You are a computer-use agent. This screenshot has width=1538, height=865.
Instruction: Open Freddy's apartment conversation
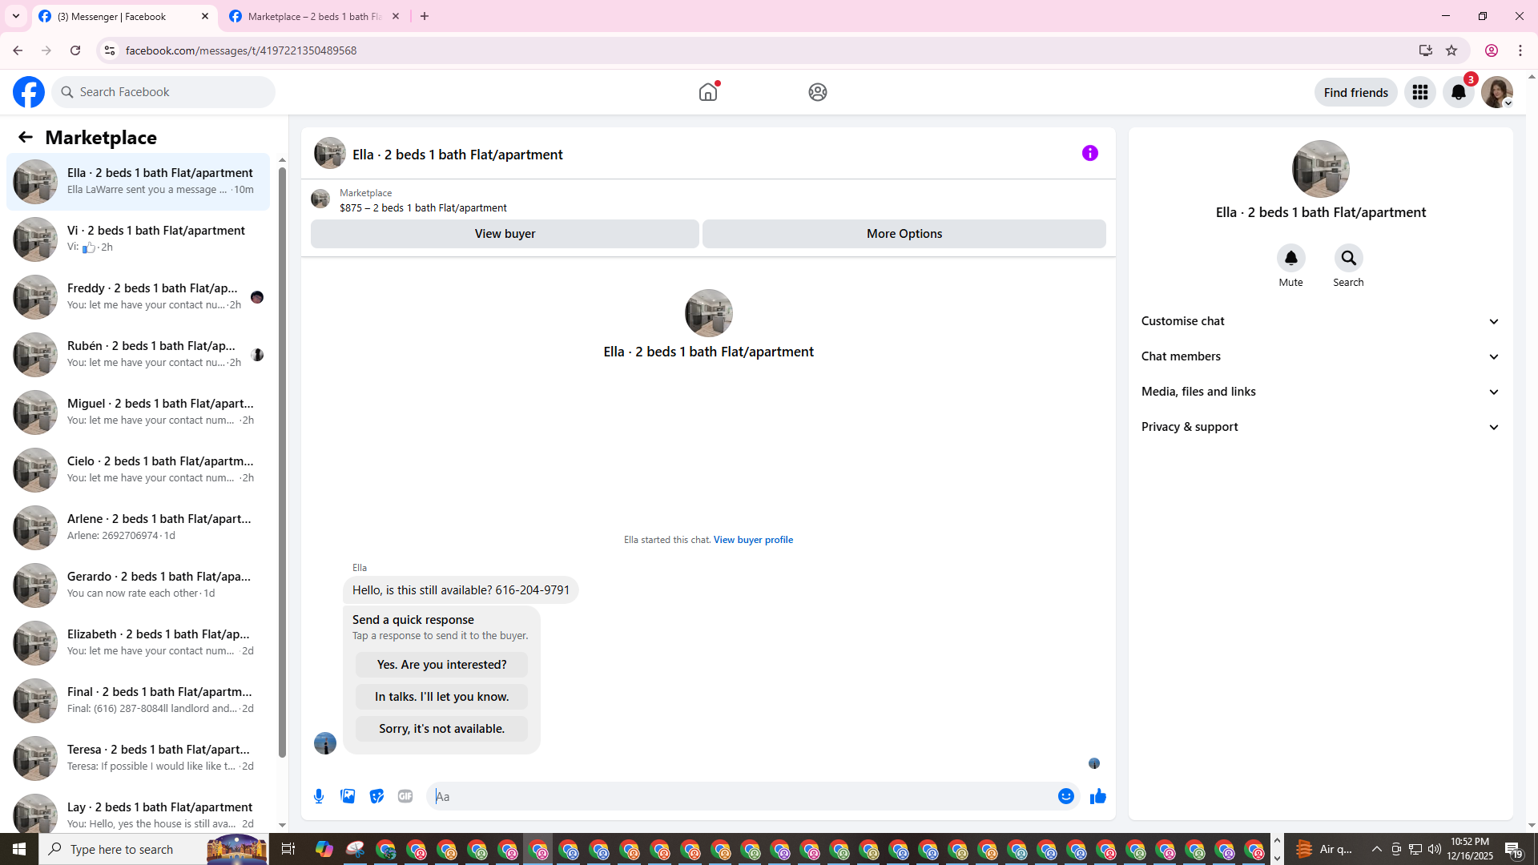138,296
